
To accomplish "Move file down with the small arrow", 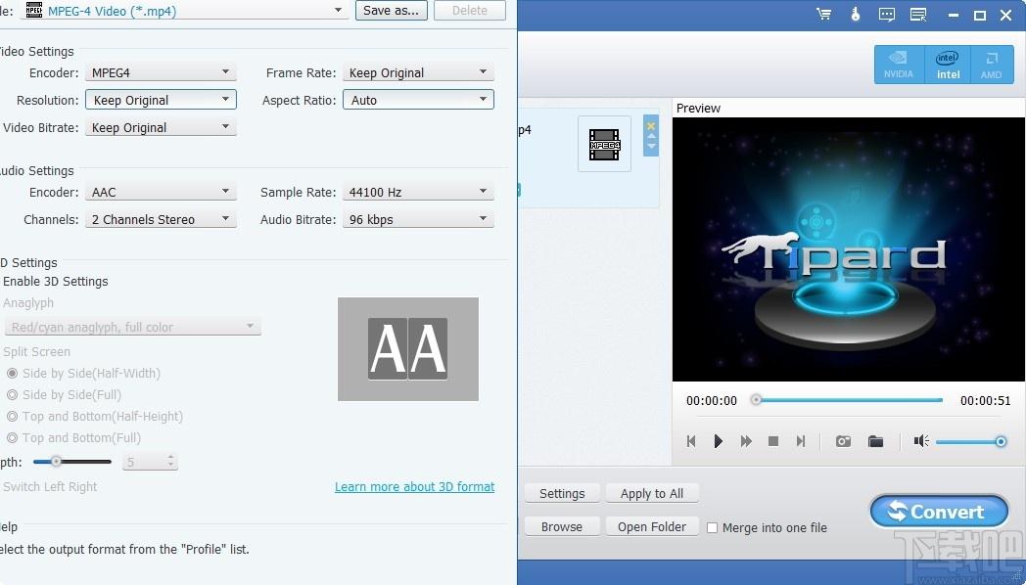I will 651,147.
